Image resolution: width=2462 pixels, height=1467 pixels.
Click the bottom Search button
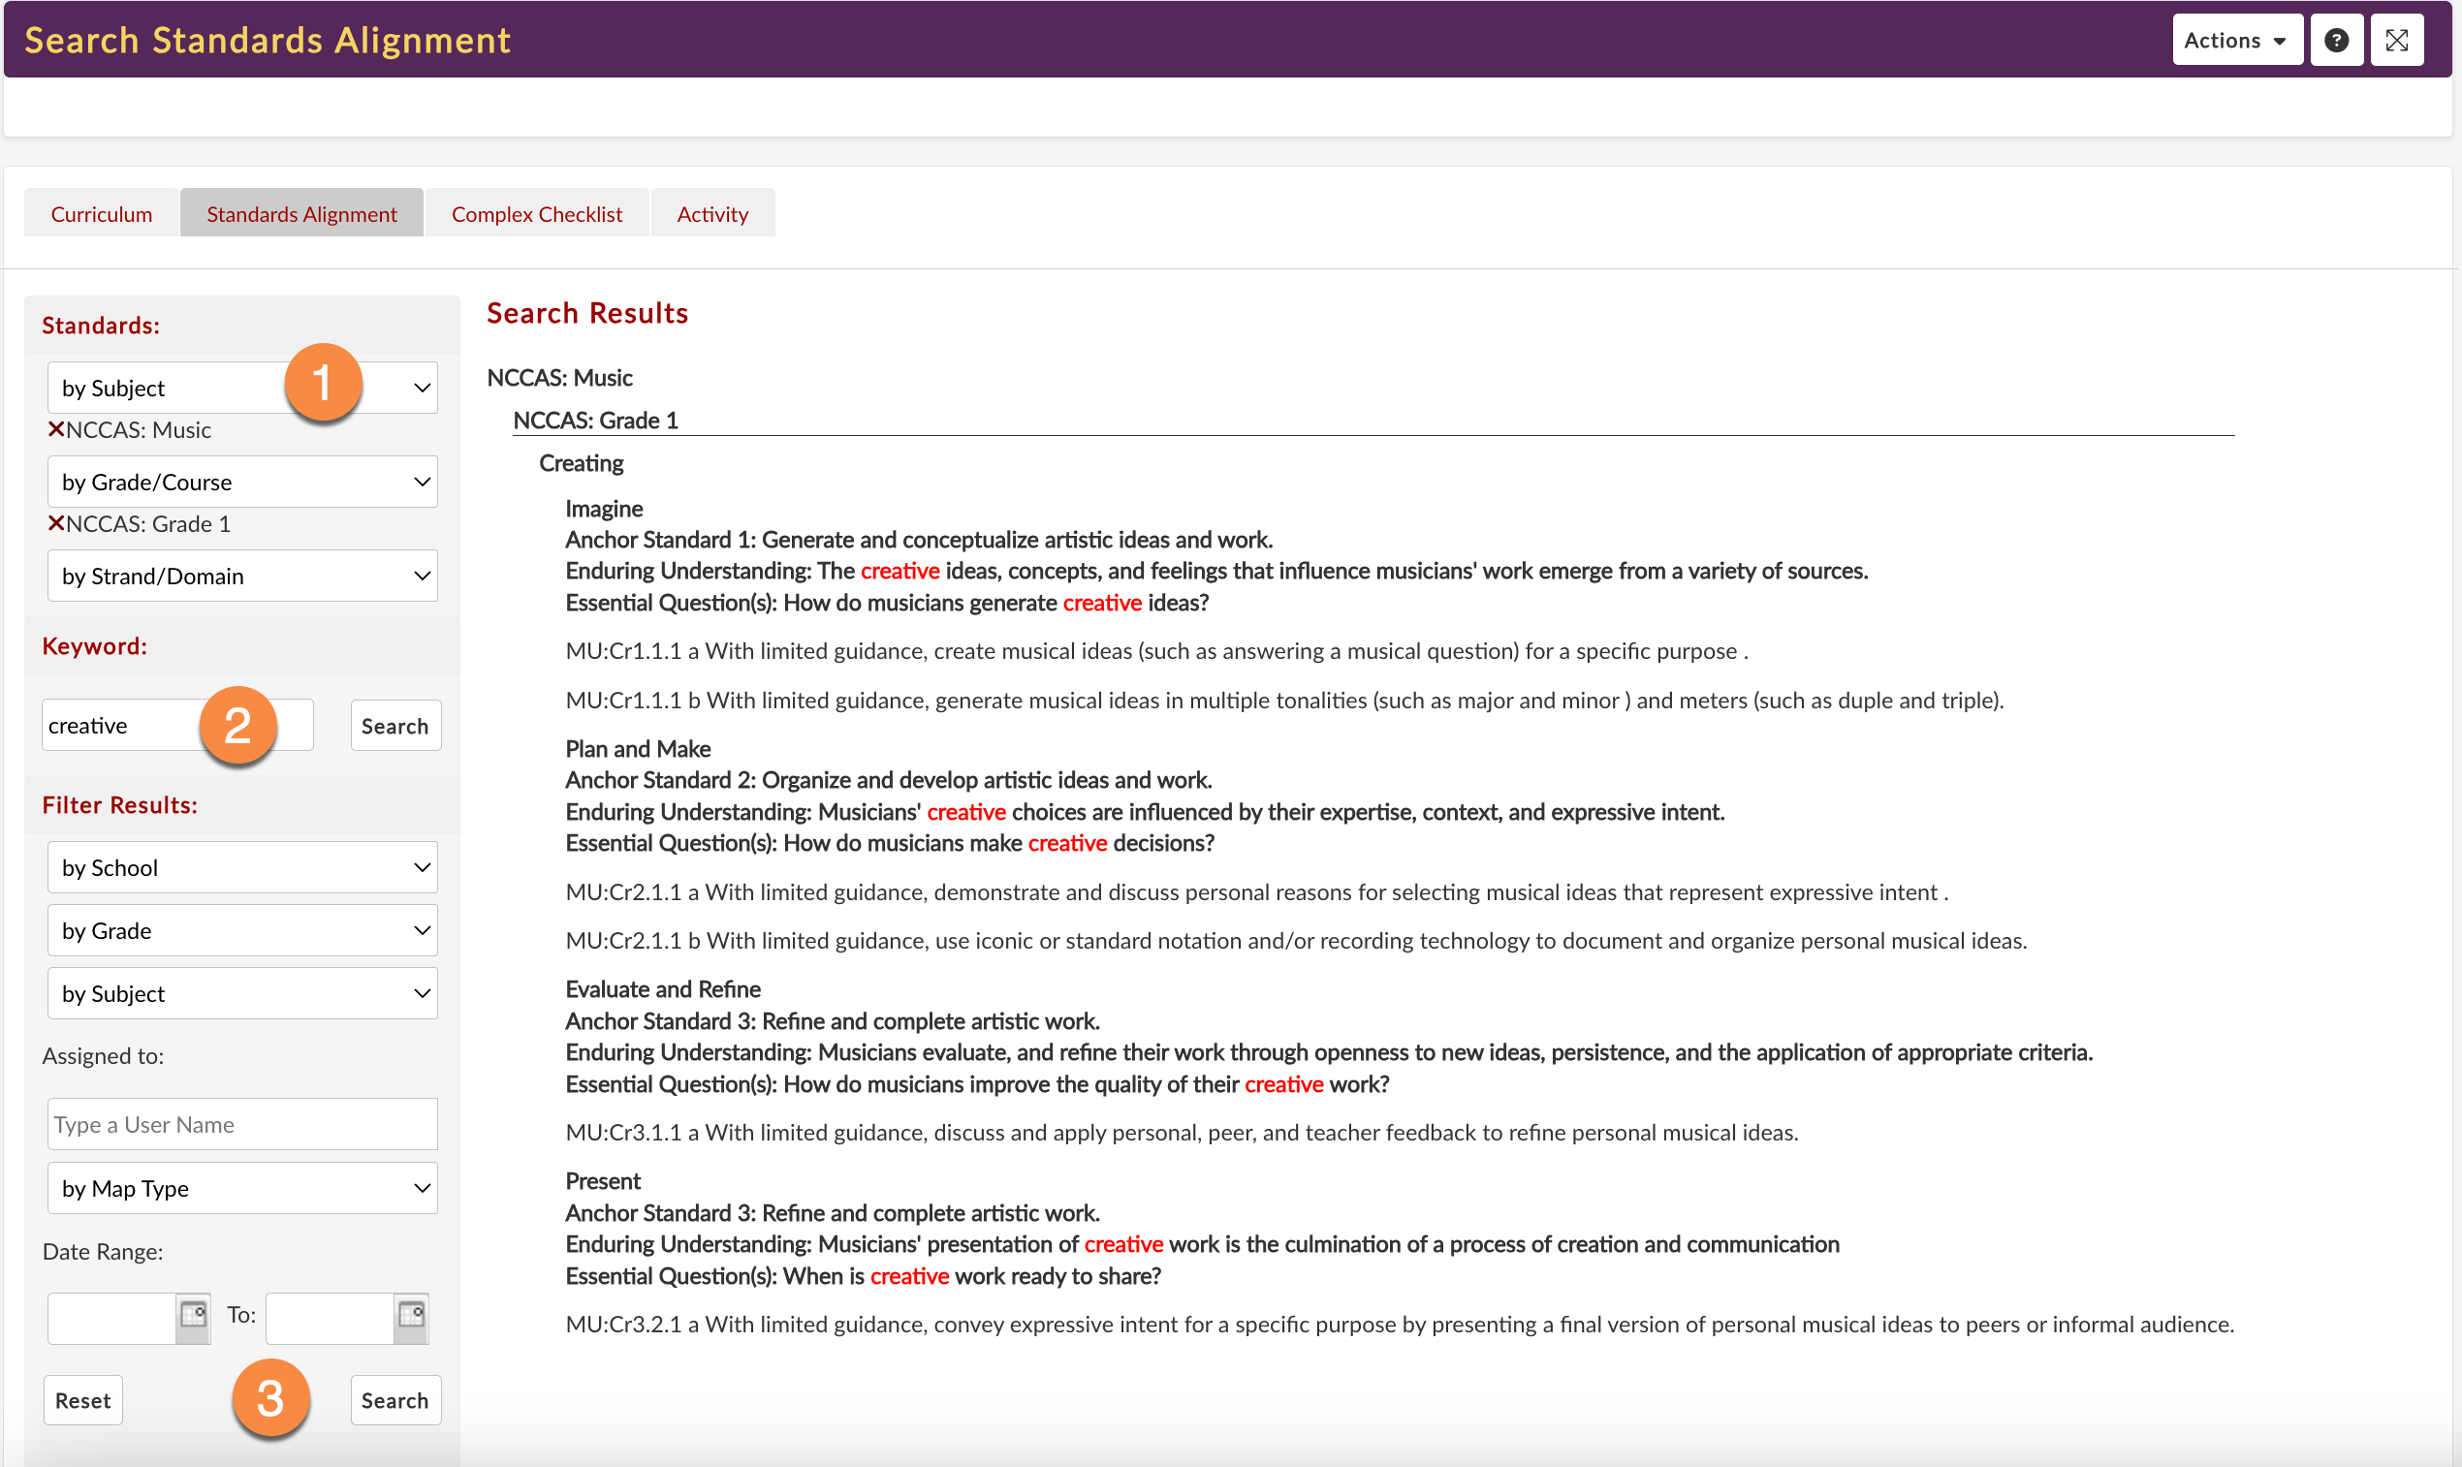[x=395, y=1400]
